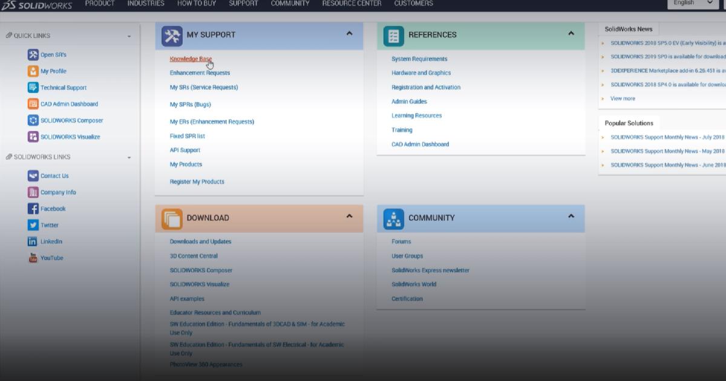Viewport: 726px width, 381px height.
Task: Open the CUSTOMERS menu
Action: [x=413, y=4]
